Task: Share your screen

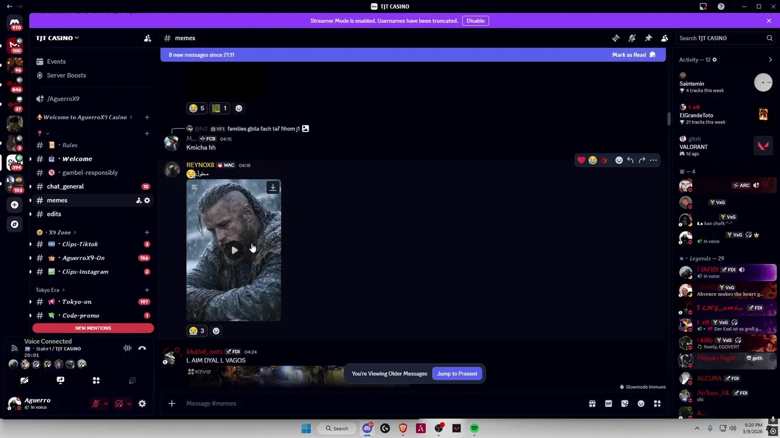Action: coord(60,380)
